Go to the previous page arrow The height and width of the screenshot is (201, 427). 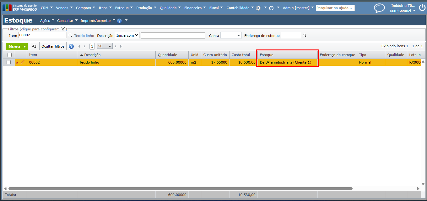click(x=84, y=46)
